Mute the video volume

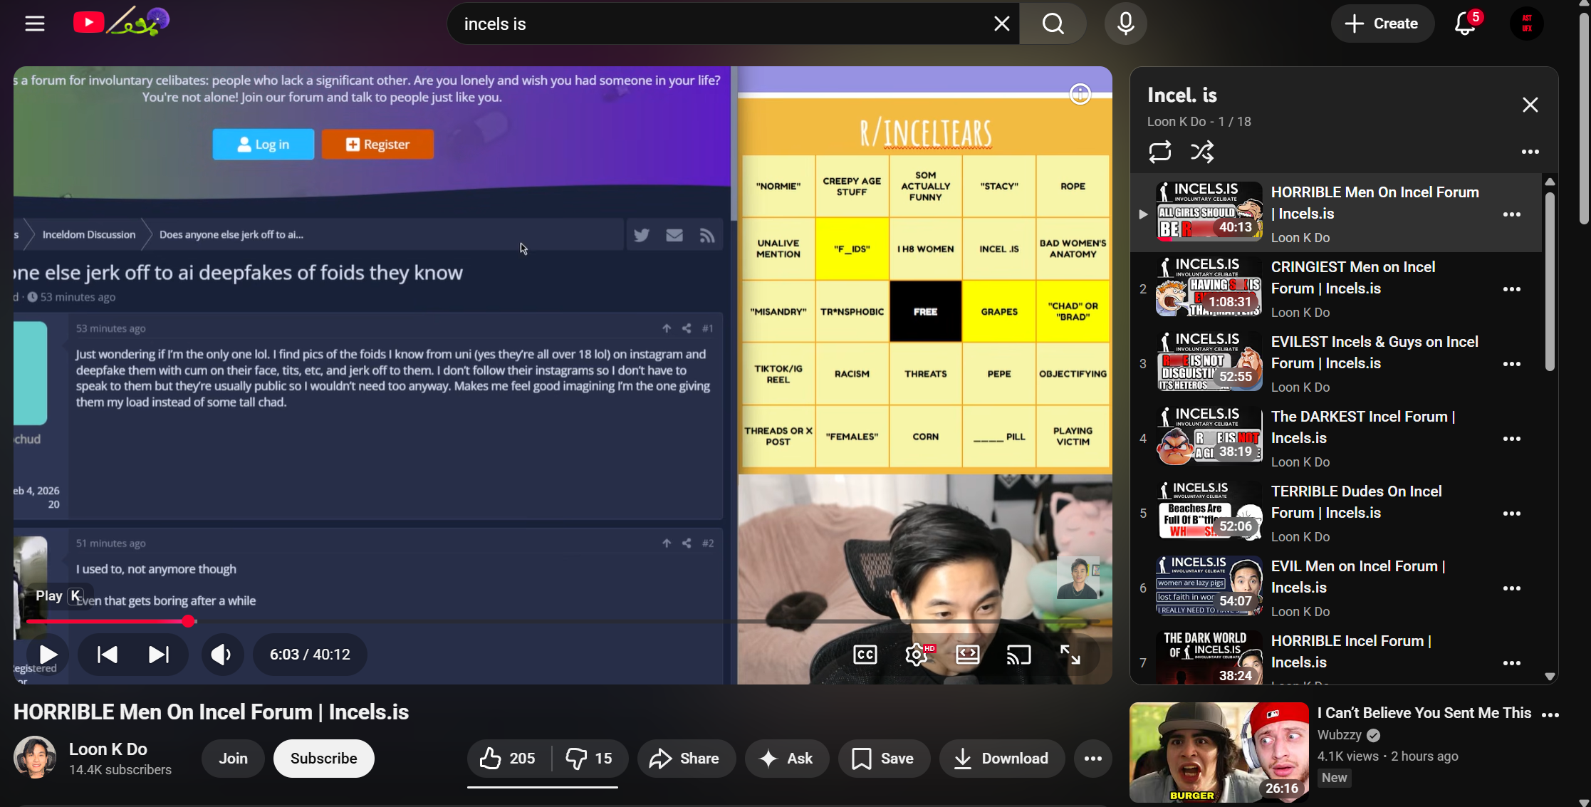221,654
